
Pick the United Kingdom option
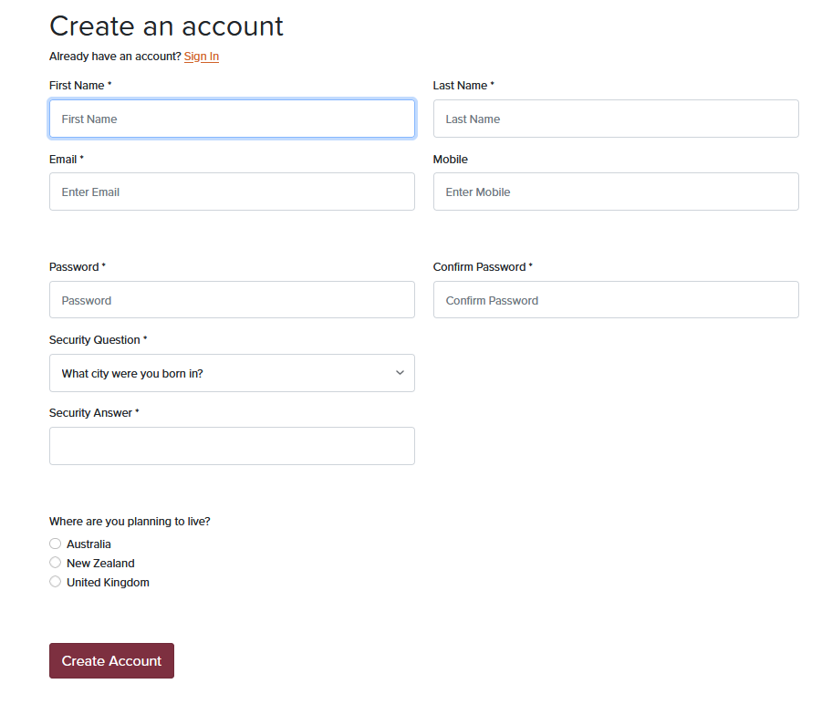pyautogui.click(x=56, y=582)
